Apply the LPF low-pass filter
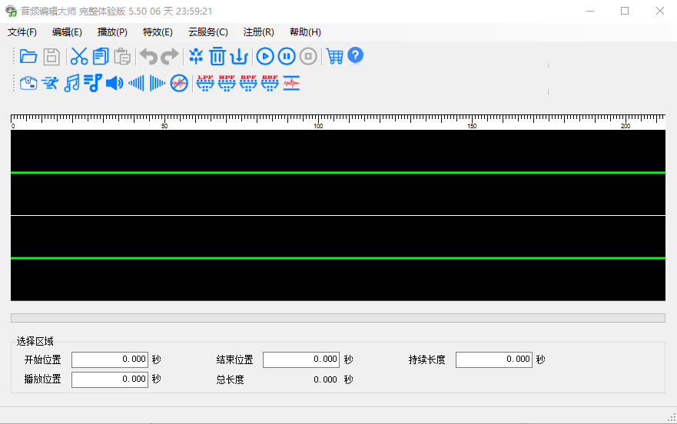 [x=205, y=83]
